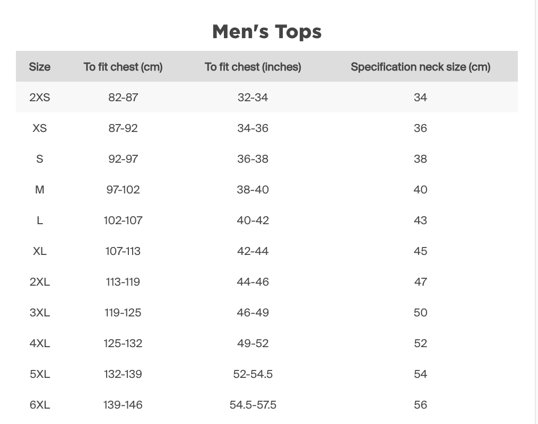
Task: Click the 52-54.5 inches value
Action: (253, 374)
